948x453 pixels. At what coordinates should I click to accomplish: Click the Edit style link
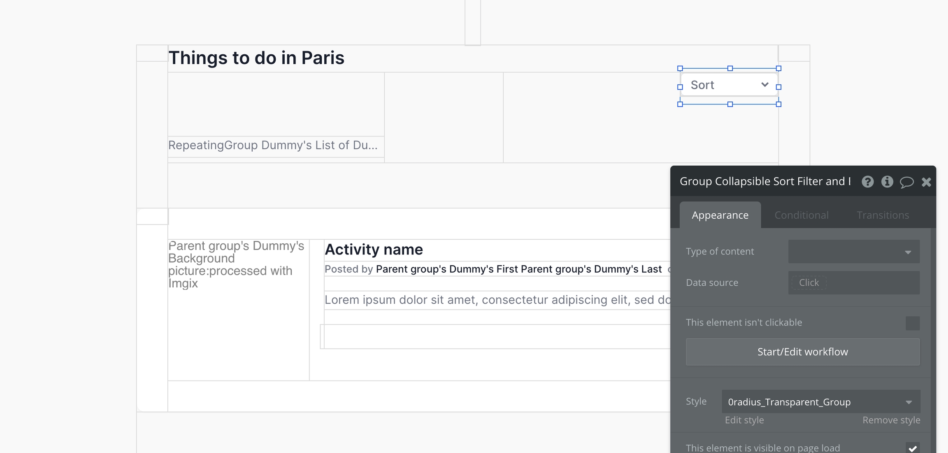(744, 420)
